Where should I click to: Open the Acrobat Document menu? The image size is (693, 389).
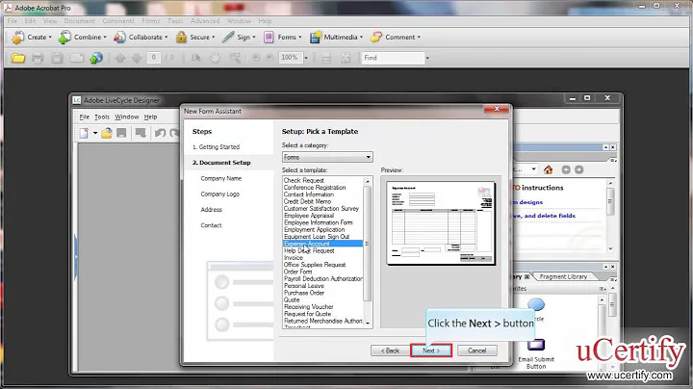[80, 21]
